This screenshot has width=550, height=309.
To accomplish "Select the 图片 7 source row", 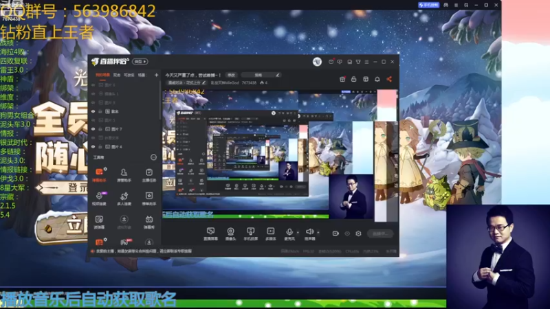I will [x=125, y=129].
